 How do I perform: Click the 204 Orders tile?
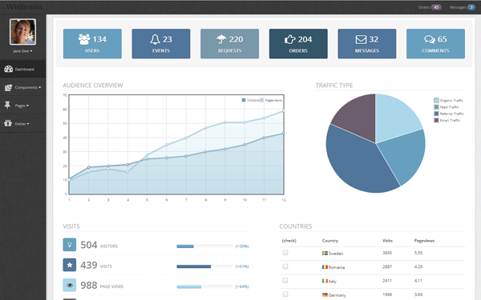298,44
